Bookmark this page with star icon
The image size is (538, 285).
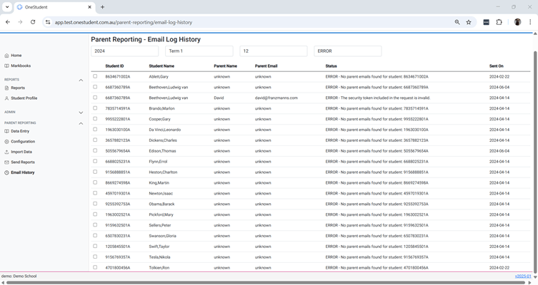point(469,22)
